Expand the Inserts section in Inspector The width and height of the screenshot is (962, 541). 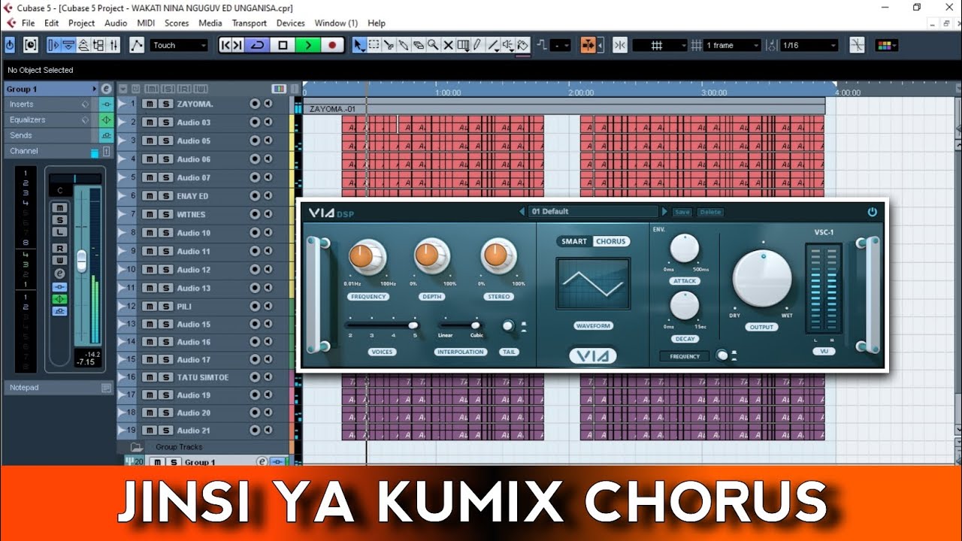(x=49, y=104)
